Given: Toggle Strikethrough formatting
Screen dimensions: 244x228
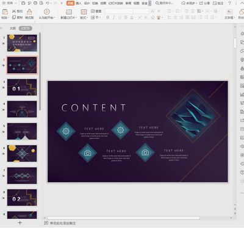Looking at the screenshot, I should pyautogui.click(x=126, y=18).
